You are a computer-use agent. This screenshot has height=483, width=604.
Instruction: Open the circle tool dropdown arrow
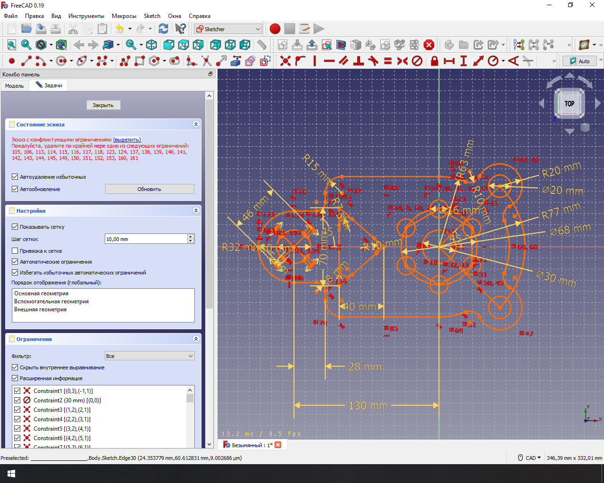[71, 61]
